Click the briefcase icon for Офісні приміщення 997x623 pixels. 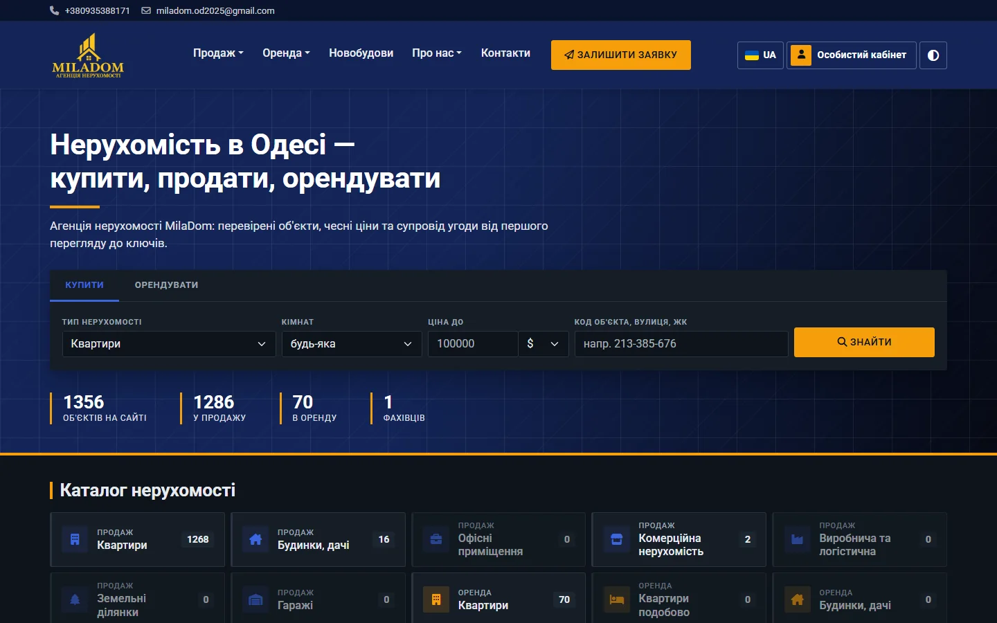(x=436, y=539)
